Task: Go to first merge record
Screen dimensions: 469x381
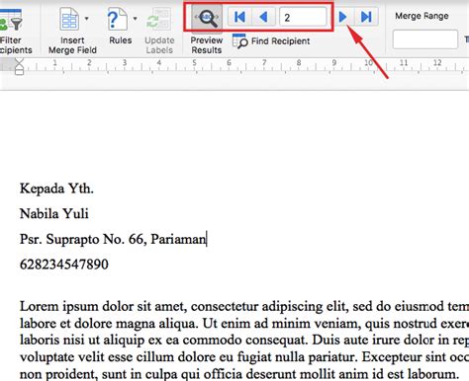Action: [x=239, y=17]
